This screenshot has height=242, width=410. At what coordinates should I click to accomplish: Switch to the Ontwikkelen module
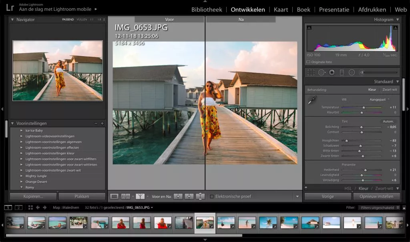click(248, 10)
